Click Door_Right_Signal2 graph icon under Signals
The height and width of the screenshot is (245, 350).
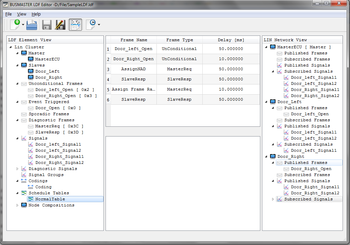click(31, 163)
